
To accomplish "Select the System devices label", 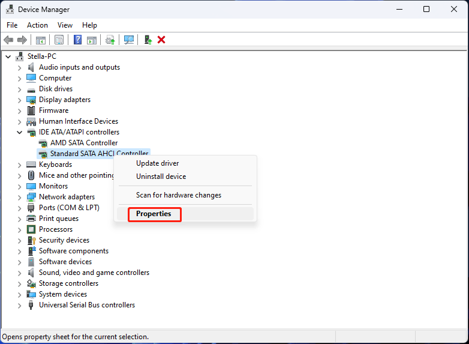I will pos(63,294).
